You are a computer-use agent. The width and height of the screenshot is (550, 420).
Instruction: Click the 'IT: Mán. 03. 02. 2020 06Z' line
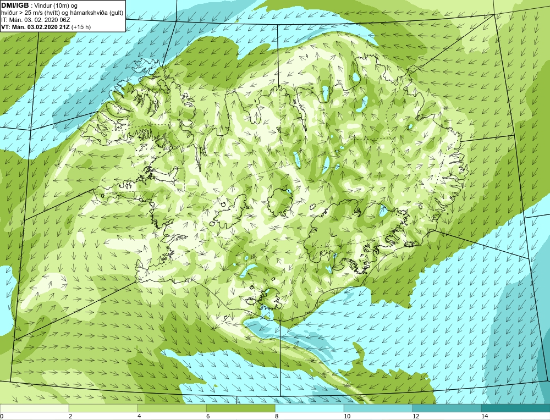pos(35,20)
